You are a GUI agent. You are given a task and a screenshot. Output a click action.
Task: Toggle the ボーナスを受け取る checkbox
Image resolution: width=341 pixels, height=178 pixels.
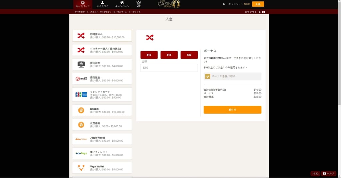coord(207,76)
